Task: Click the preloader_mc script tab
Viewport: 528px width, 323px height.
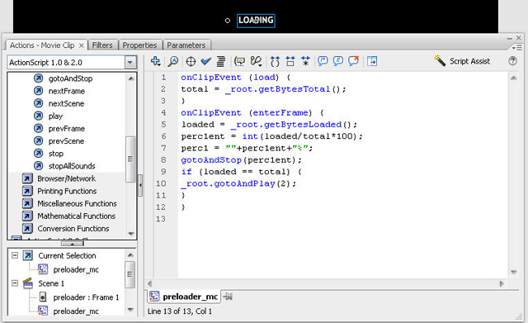Action: (x=184, y=297)
